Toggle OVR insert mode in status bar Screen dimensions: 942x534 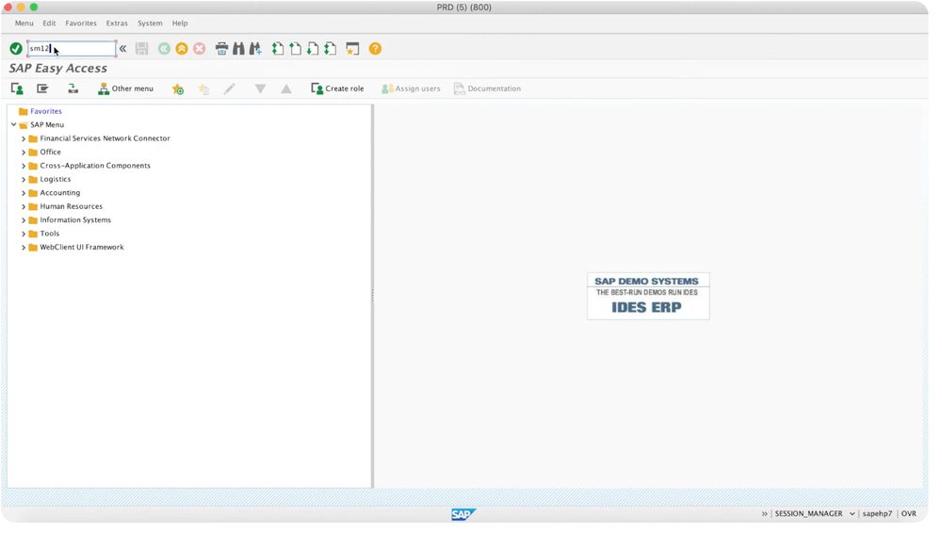pyautogui.click(x=909, y=514)
